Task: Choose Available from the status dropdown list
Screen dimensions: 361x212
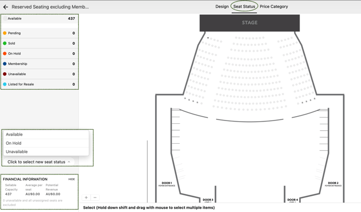Action: point(46,135)
